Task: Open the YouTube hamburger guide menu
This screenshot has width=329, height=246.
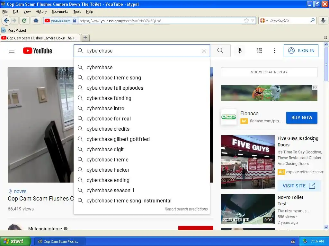Action: click(x=12, y=51)
